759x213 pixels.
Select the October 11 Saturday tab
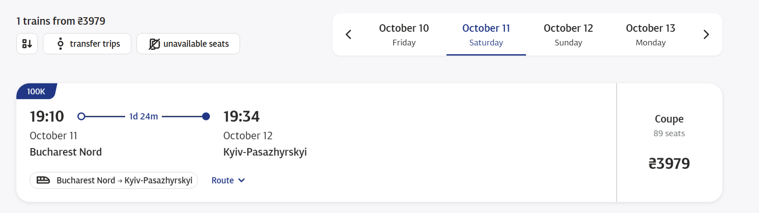[486, 35]
